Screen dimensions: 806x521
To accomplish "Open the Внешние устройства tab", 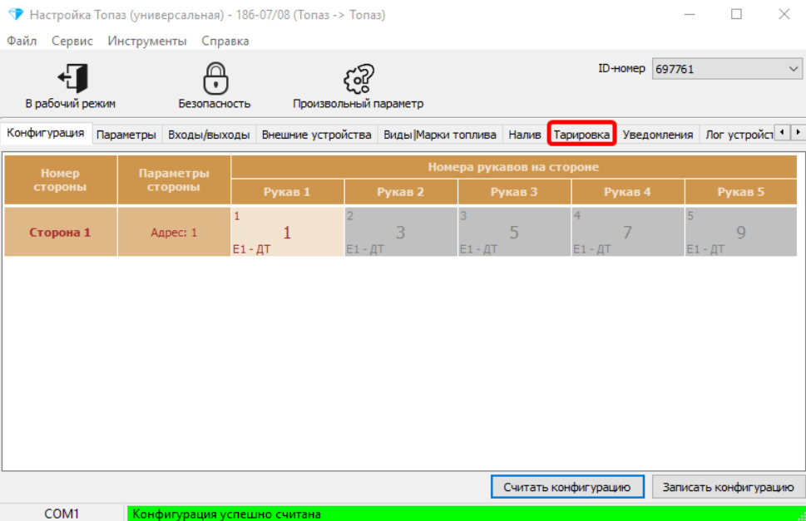I will (316, 135).
